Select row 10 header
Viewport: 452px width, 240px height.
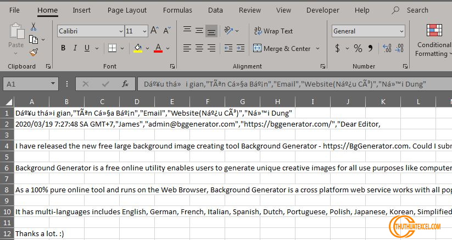click(x=7, y=212)
